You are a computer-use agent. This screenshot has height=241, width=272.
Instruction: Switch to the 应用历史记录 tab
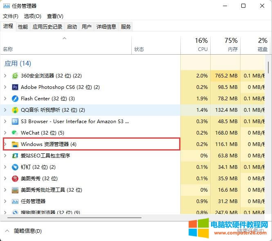[x=47, y=27]
